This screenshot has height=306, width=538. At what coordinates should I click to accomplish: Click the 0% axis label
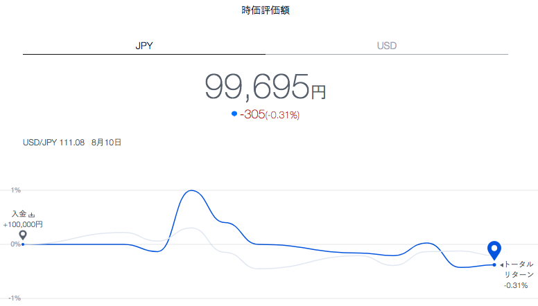point(15,244)
